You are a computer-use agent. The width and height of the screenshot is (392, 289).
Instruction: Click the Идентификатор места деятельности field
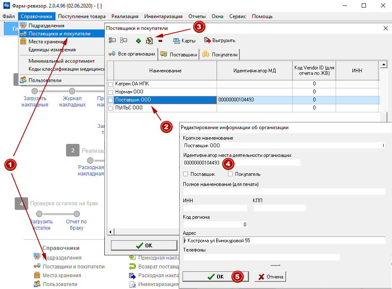tap(241, 163)
